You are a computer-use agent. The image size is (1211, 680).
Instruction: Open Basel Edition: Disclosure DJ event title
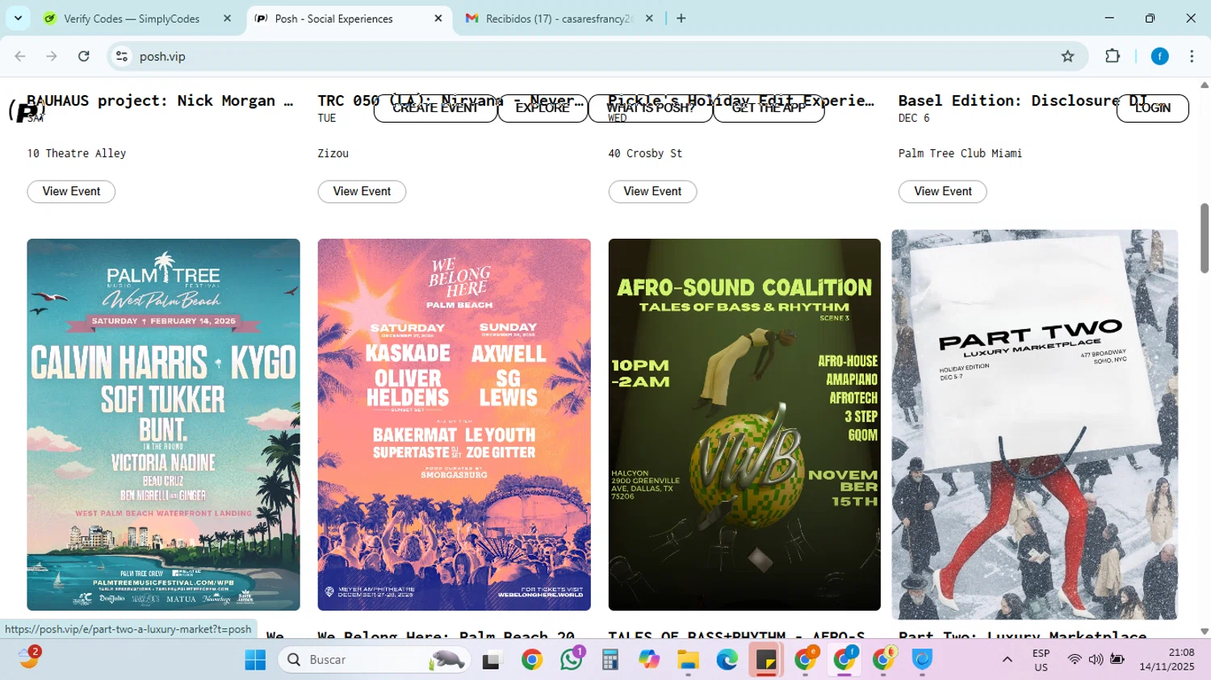click(x=1023, y=101)
